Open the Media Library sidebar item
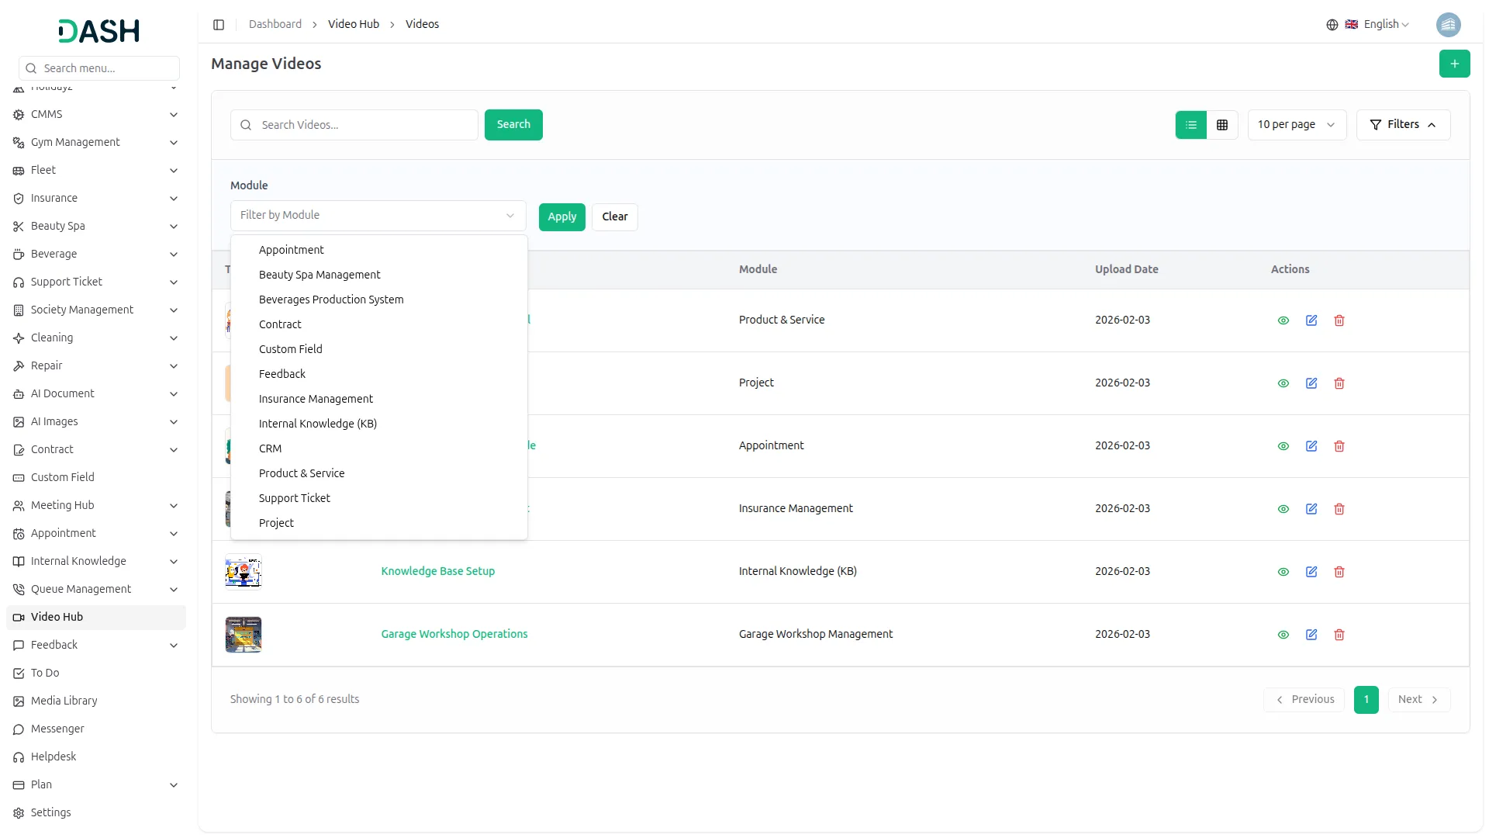The height and width of the screenshot is (838, 1489). (x=64, y=701)
